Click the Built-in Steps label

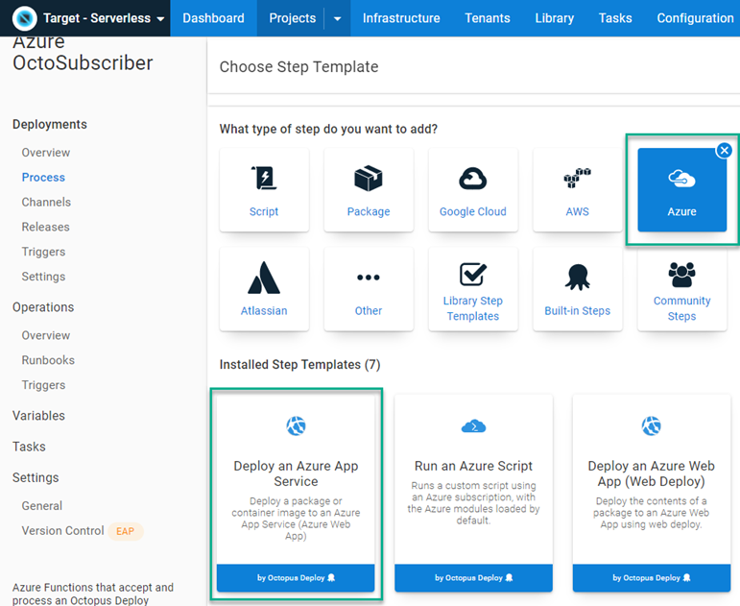[577, 311]
